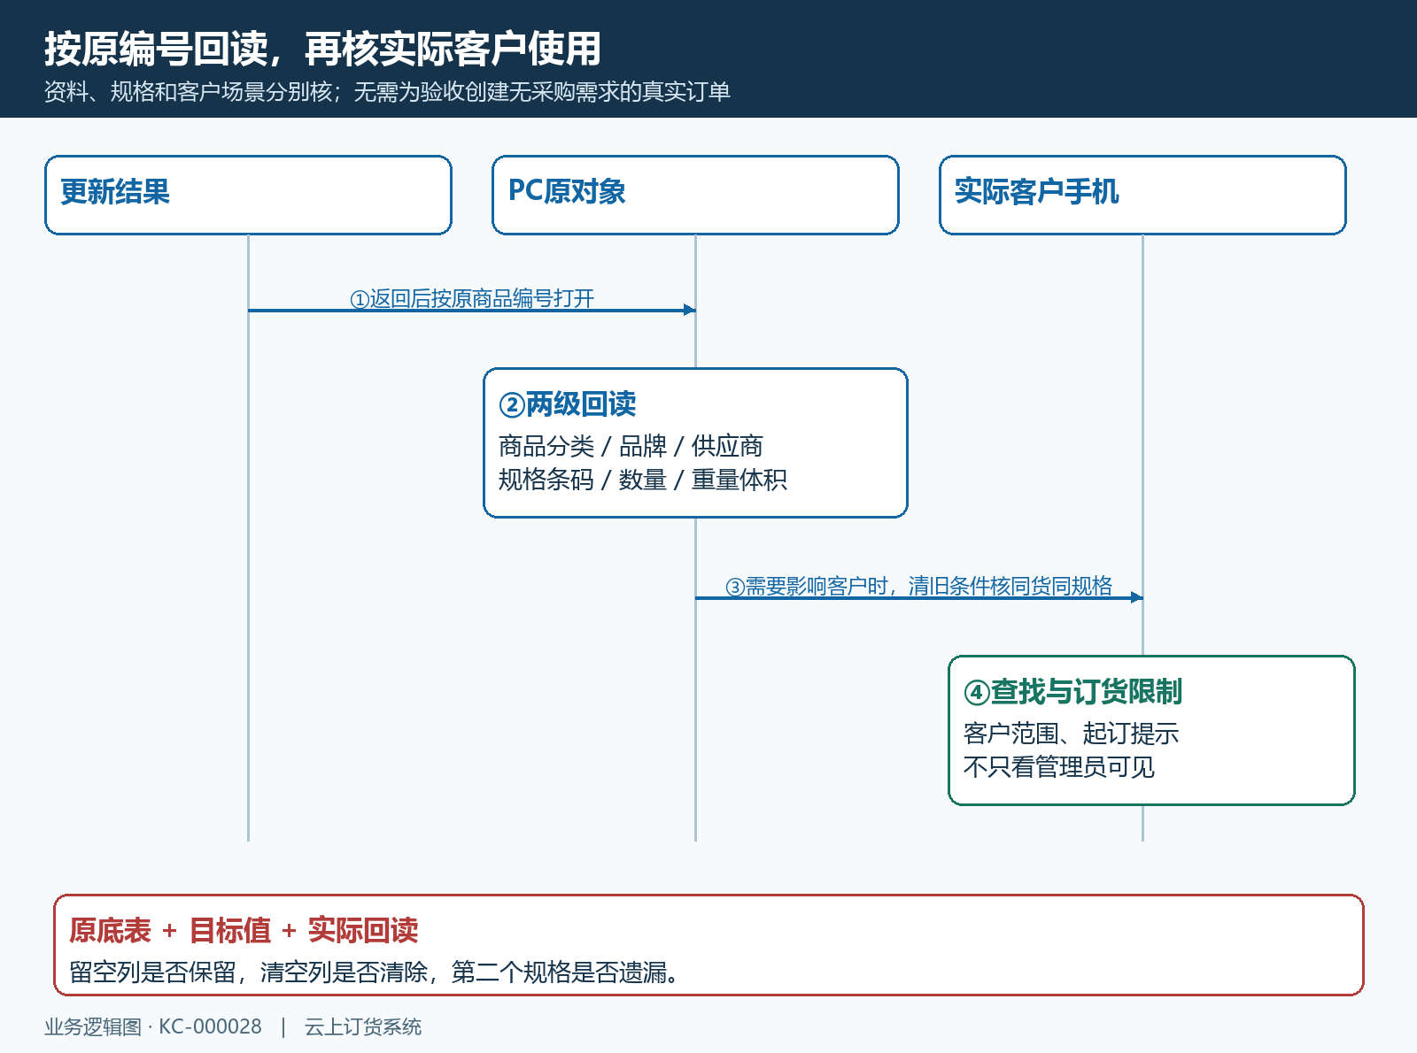
Task: Click the red heading 原底表 + 目标值 + 实际回读
Action: coord(244,931)
